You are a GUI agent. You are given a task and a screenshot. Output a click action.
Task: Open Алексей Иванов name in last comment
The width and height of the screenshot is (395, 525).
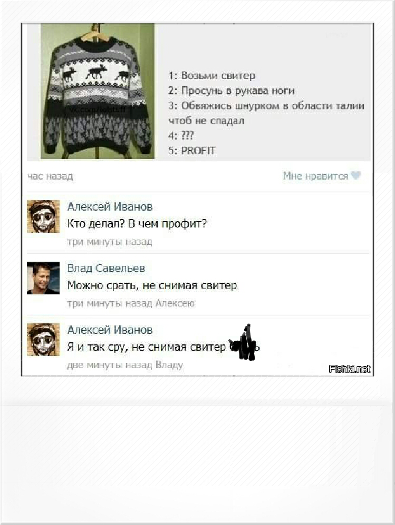click(110, 330)
